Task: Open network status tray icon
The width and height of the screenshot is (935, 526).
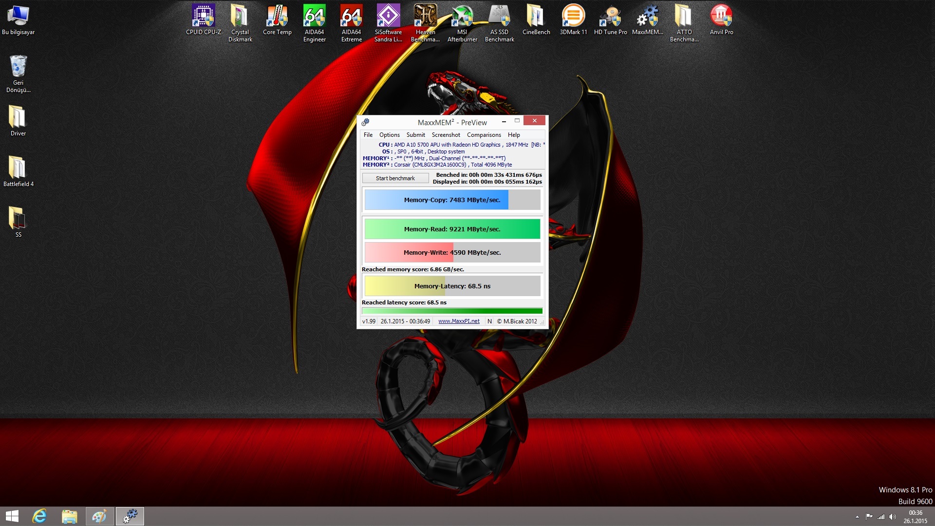Action: tap(880, 517)
